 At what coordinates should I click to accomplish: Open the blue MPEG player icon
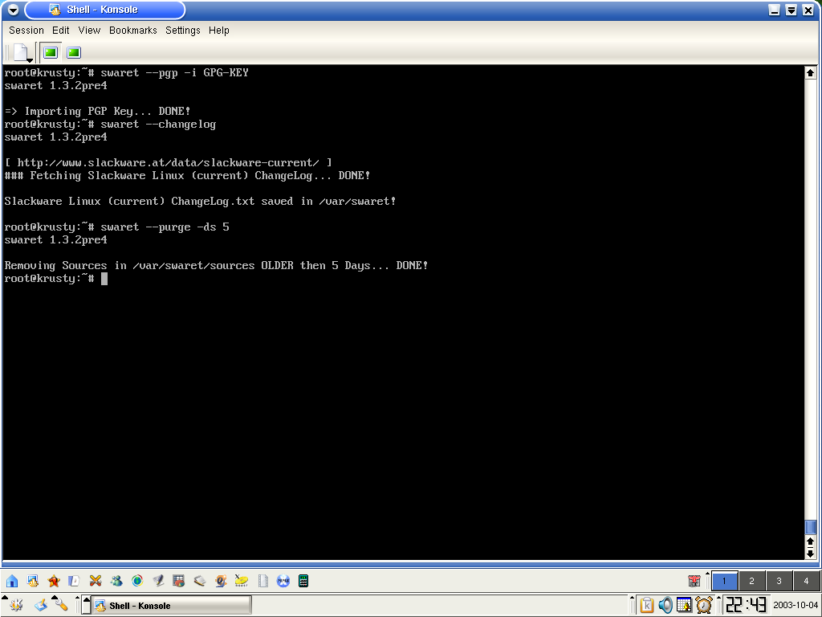283,581
